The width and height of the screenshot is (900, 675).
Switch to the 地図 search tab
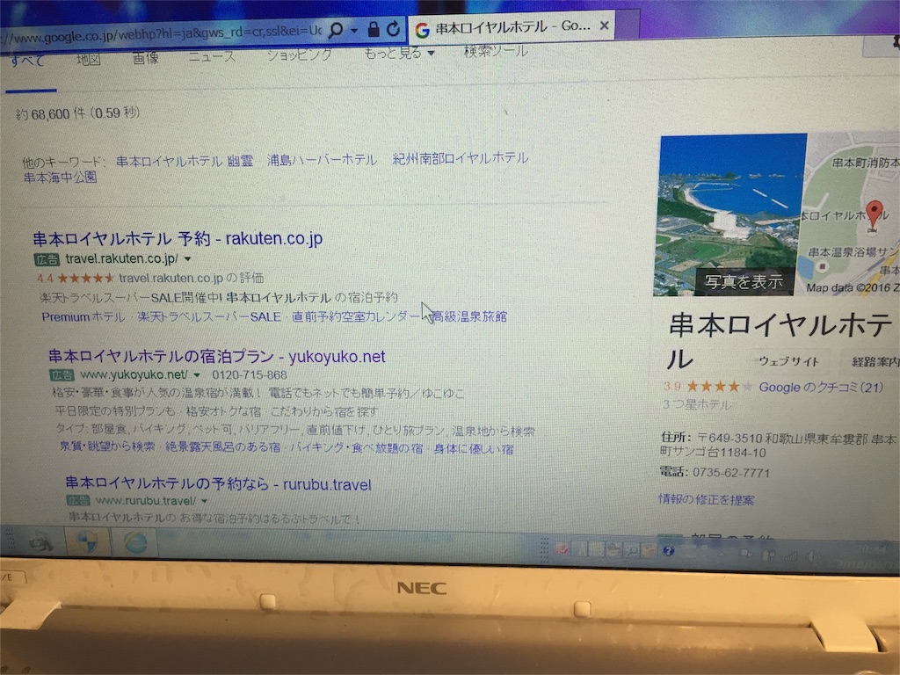89,59
